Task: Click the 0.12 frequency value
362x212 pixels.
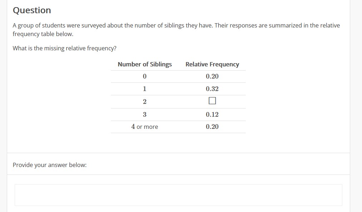Action: click(212, 114)
